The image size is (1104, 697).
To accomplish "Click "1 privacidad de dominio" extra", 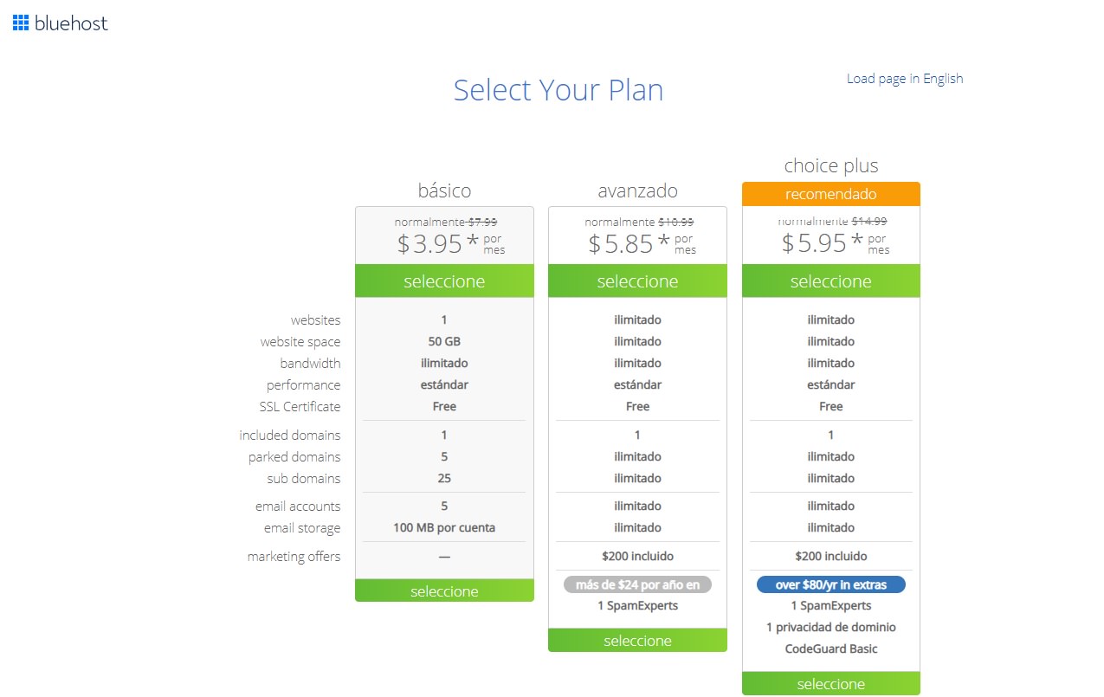I will click(830, 627).
